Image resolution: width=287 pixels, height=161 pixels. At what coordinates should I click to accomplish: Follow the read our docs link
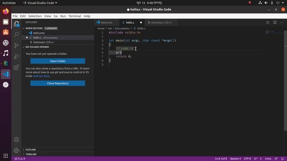[x=41, y=76]
